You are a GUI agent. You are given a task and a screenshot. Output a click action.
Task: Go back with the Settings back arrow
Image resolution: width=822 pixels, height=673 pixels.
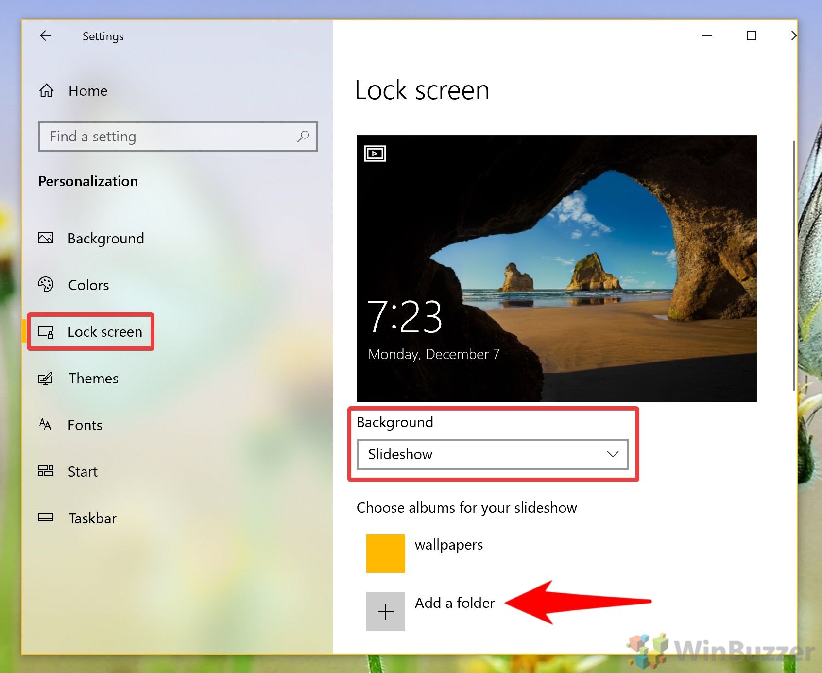[46, 35]
